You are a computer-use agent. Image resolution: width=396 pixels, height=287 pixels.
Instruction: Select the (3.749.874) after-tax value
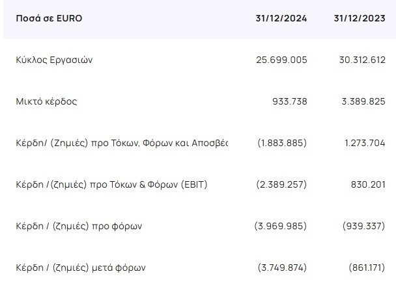click(282, 267)
